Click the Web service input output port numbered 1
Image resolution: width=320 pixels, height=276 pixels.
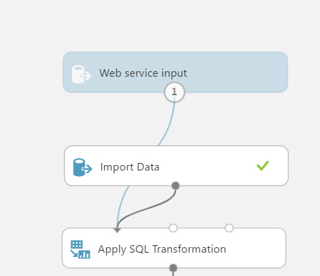click(174, 92)
